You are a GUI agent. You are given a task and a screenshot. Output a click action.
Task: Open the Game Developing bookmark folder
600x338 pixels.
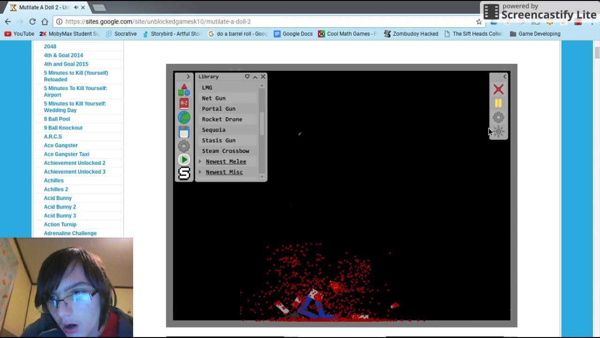535,34
